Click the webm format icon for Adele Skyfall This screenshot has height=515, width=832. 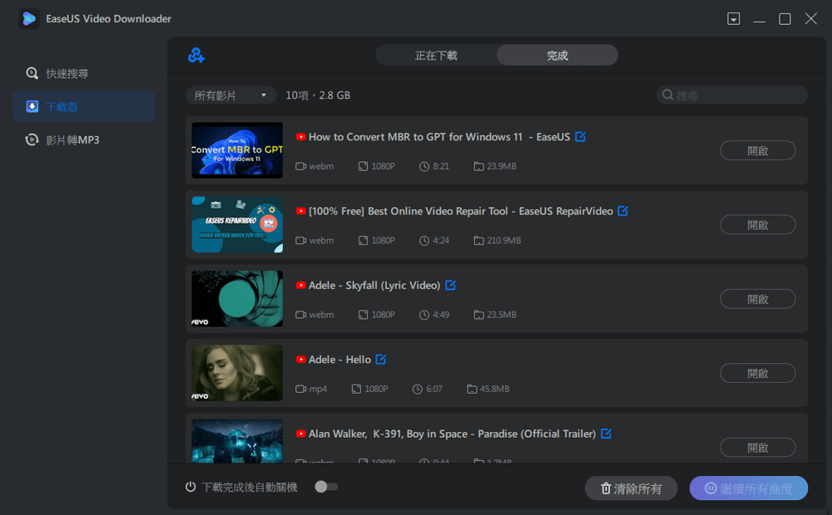click(x=301, y=315)
